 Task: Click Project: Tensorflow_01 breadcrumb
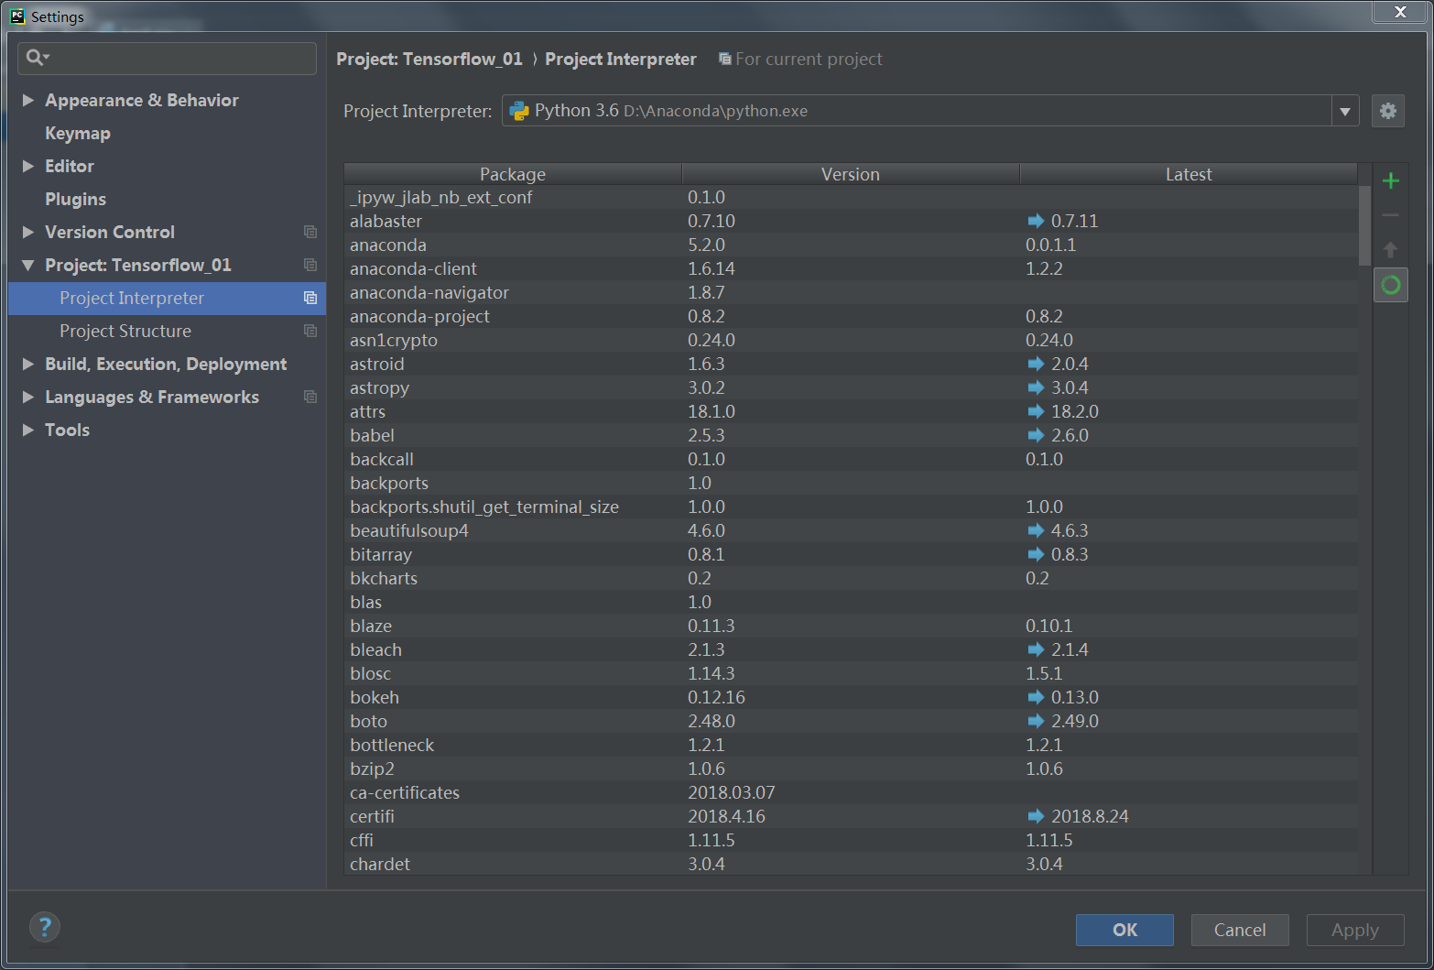(x=429, y=59)
